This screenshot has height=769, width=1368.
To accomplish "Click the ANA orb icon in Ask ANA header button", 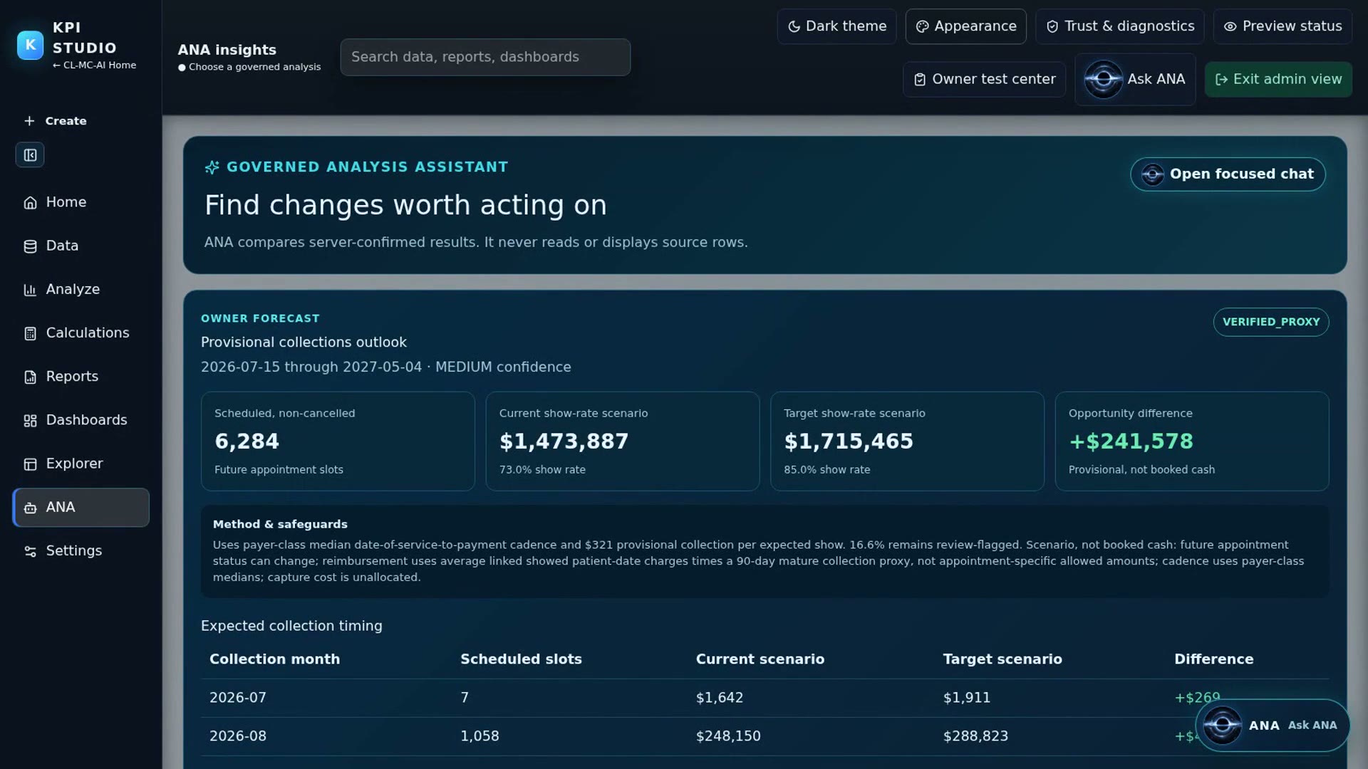I will (x=1103, y=79).
